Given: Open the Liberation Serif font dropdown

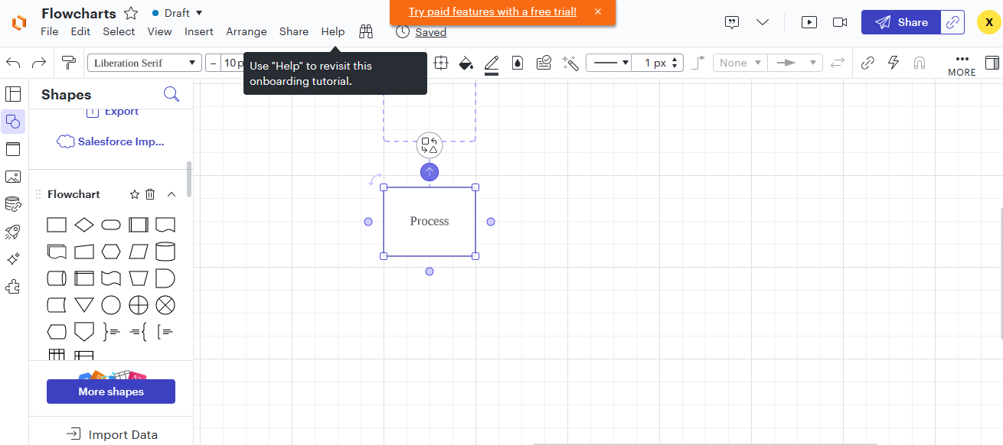Looking at the screenshot, I should click(x=144, y=63).
